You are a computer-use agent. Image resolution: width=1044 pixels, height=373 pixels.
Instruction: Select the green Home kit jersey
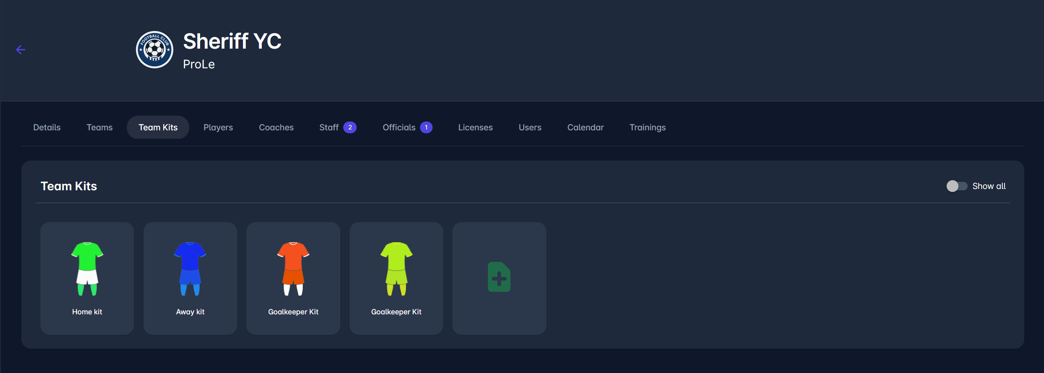click(x=87, y=269)
